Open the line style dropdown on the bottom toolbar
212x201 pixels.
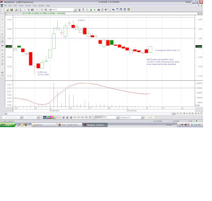click(21, 118)
